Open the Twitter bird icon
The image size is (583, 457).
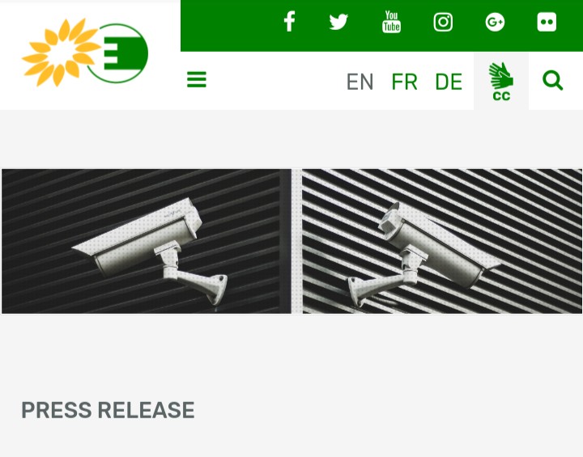(x=338, y=22)
